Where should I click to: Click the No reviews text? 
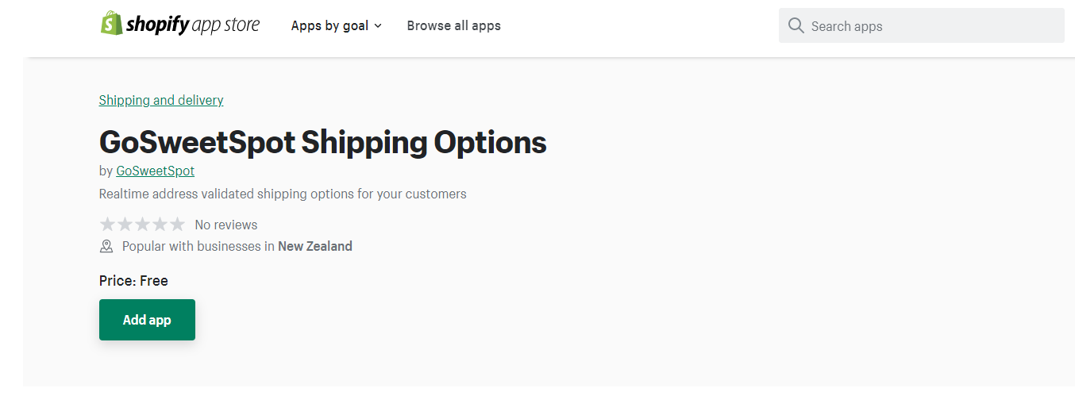pos(226,225)
